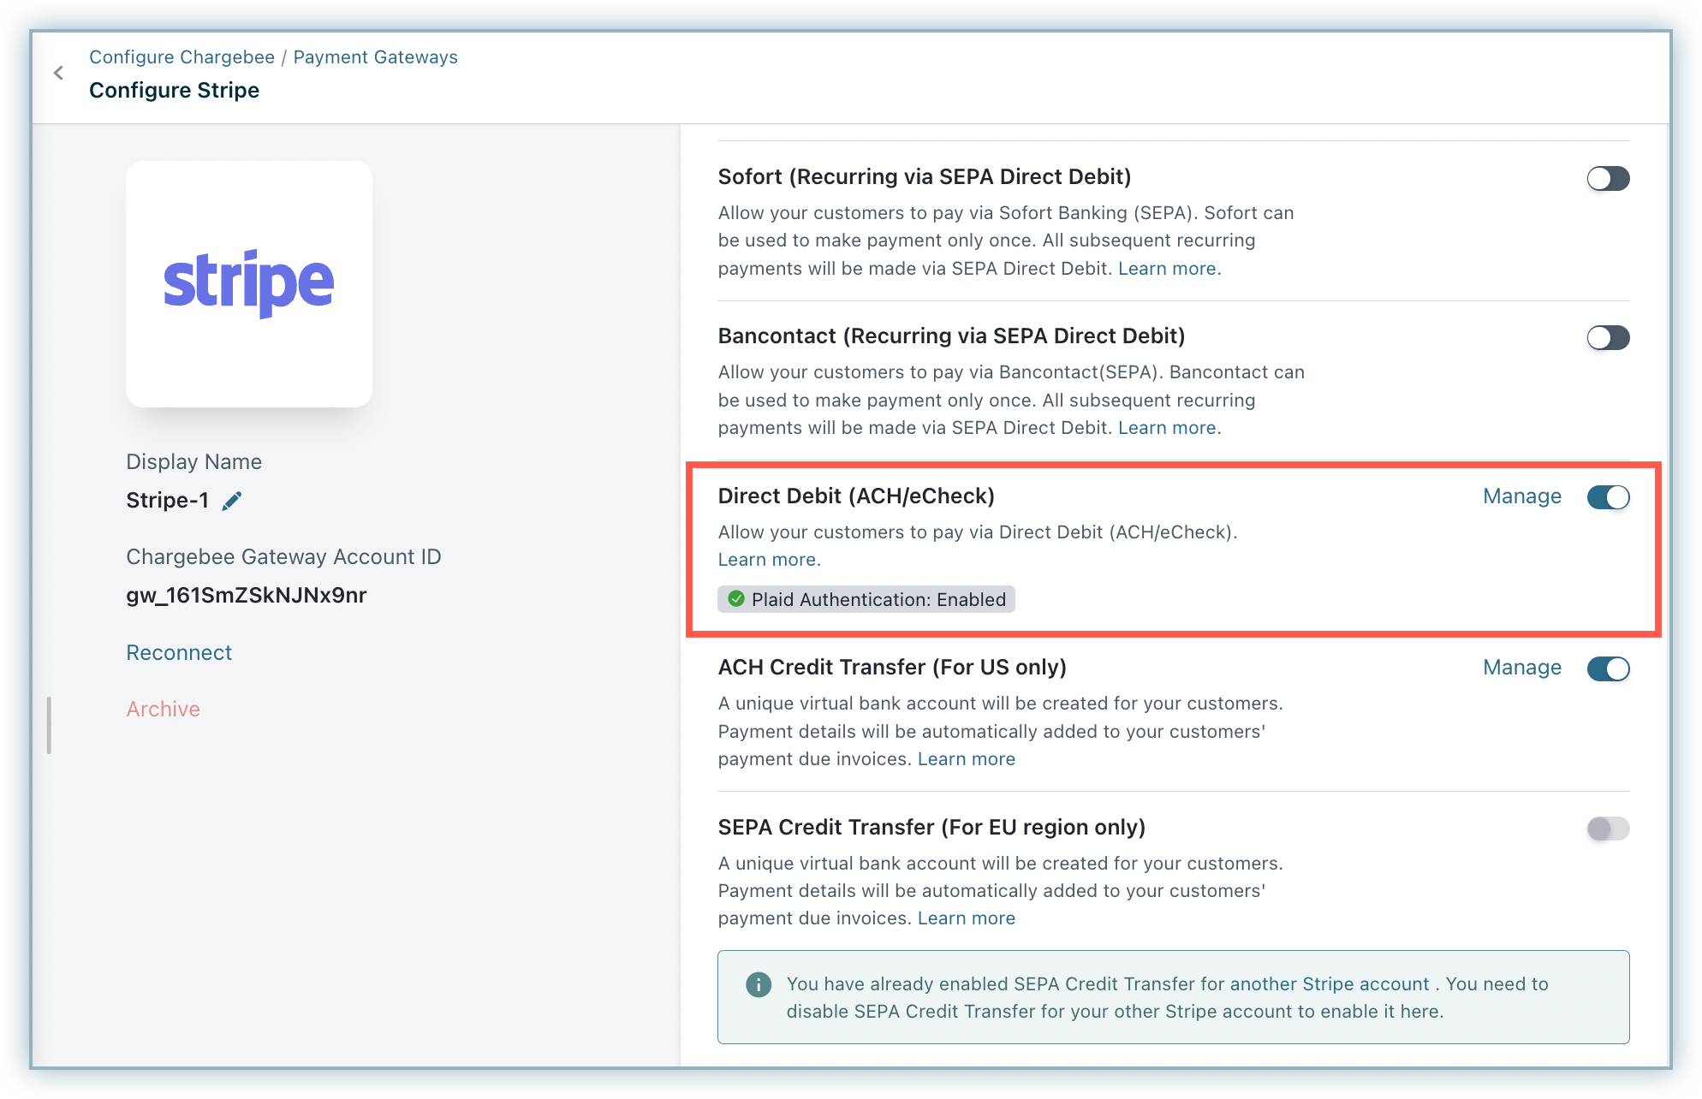Open Manage for ACH Credit Transfer
This screenshot has width=1702, height=1099.
coord(1521,668)
